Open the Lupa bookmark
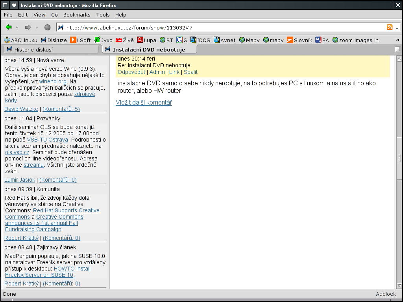Image resolution: width=403 pixels, height=302 pixels. point(146,40)
